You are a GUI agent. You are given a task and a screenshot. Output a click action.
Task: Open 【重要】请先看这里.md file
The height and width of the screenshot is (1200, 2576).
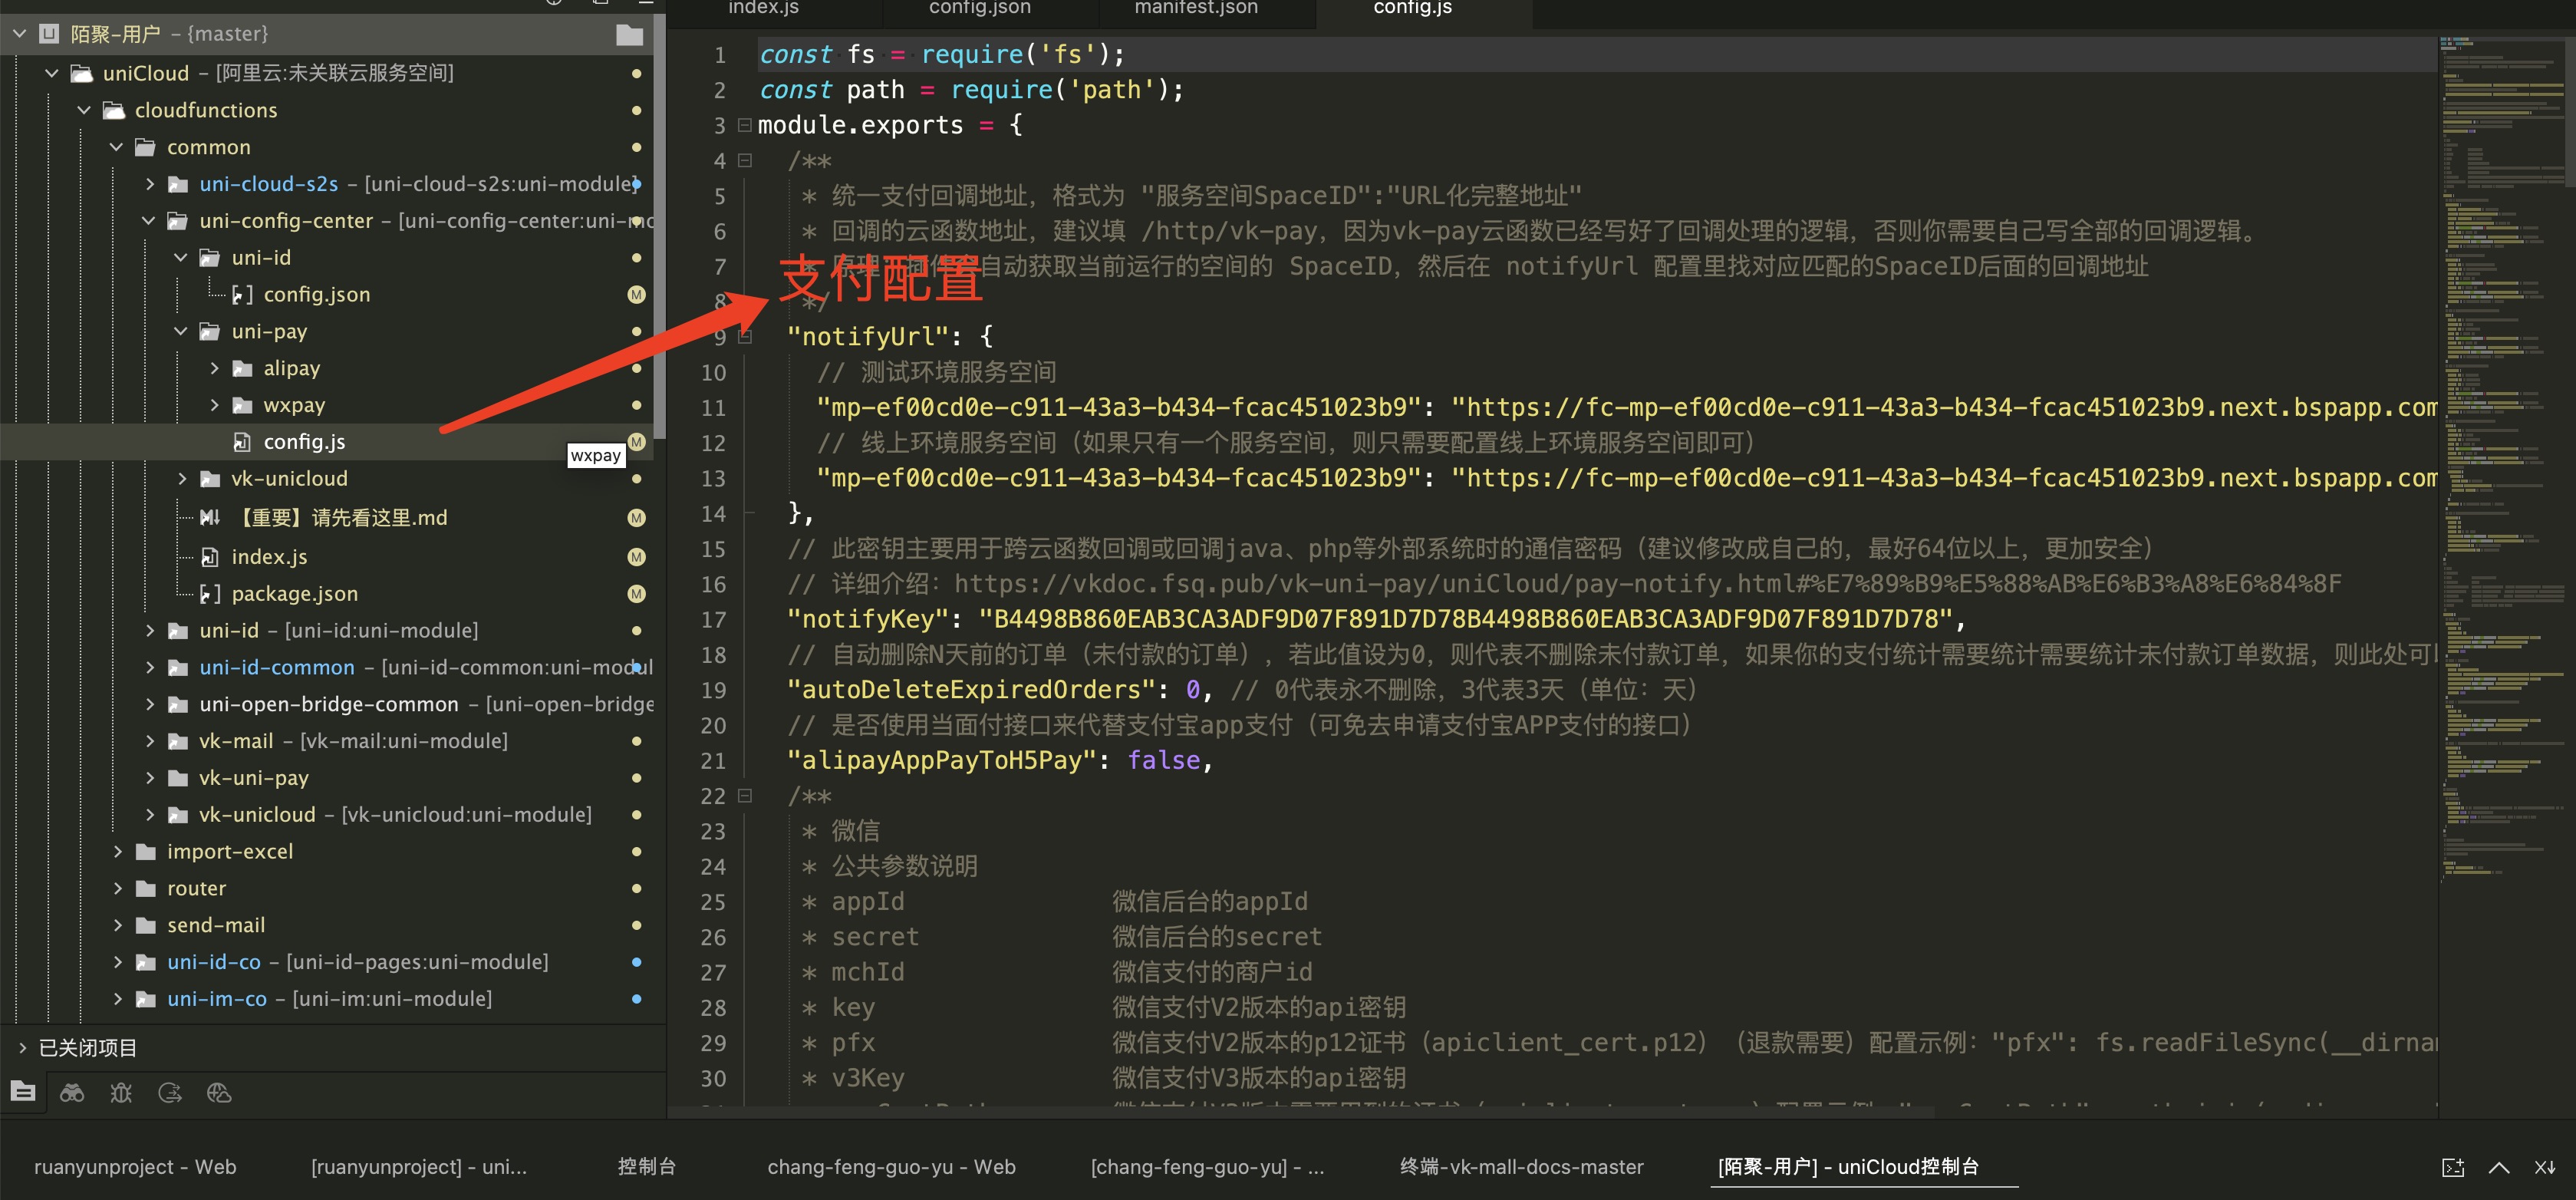(340, 518)
